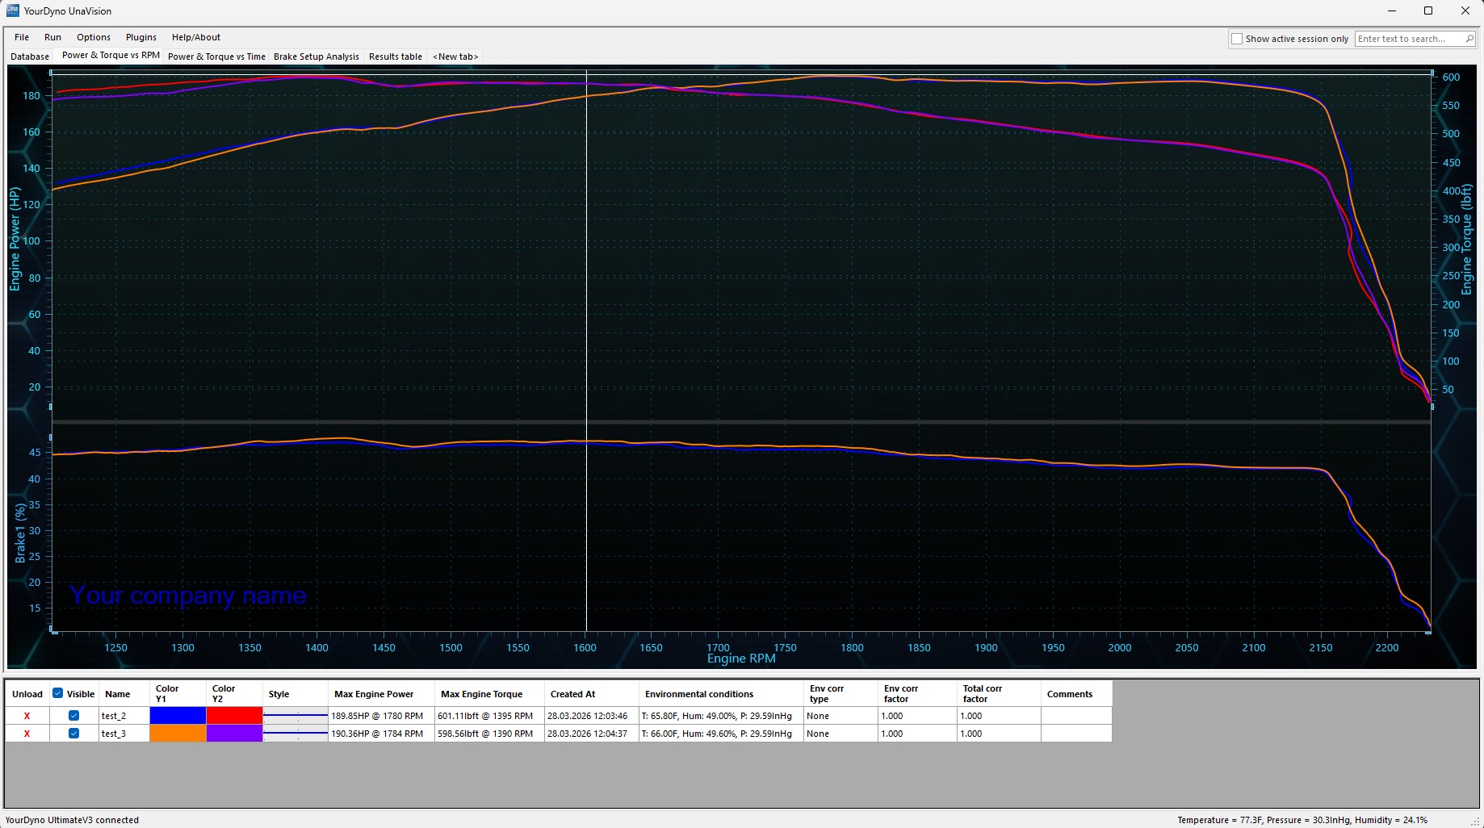Viewport: 1484px width, 828px height.
Task: Add a tab via <New tab>
Action: coord(455,56)
